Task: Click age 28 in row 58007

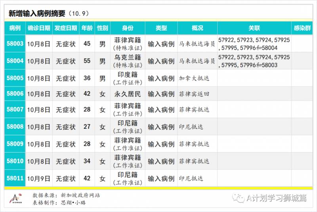Action: click(x=87, y=109)
